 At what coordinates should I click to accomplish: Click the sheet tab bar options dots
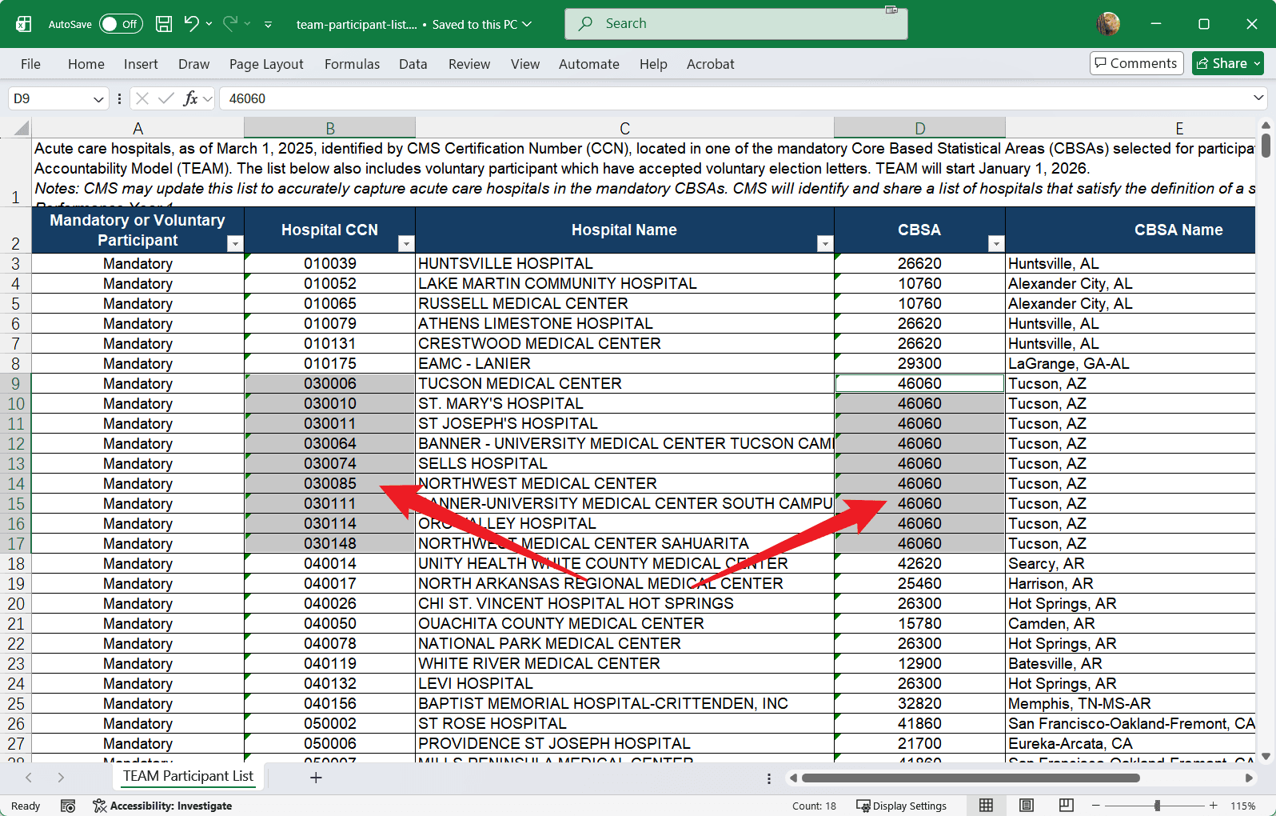769,778
